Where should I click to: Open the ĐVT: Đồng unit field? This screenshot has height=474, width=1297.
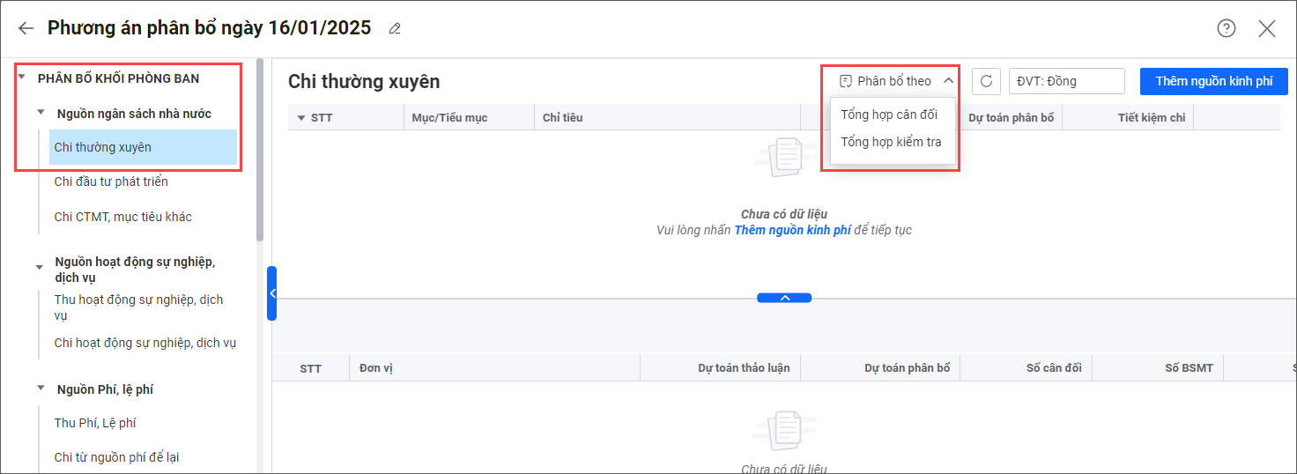click(x=1066, y=81)
